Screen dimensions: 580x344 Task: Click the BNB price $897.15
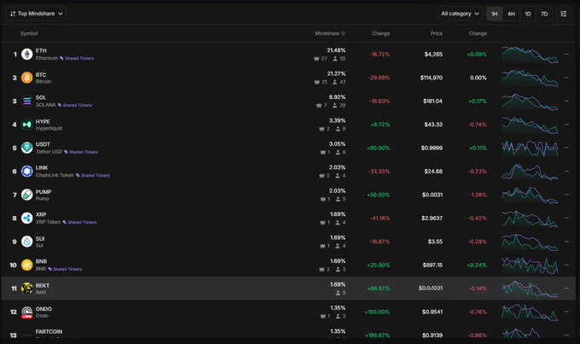point(432,265)
